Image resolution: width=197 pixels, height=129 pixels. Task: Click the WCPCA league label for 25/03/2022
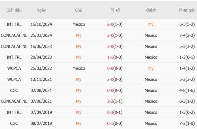[14, 68]
